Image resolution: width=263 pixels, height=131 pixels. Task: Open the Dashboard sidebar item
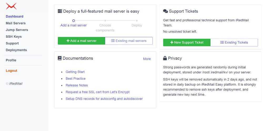point(14,17)
